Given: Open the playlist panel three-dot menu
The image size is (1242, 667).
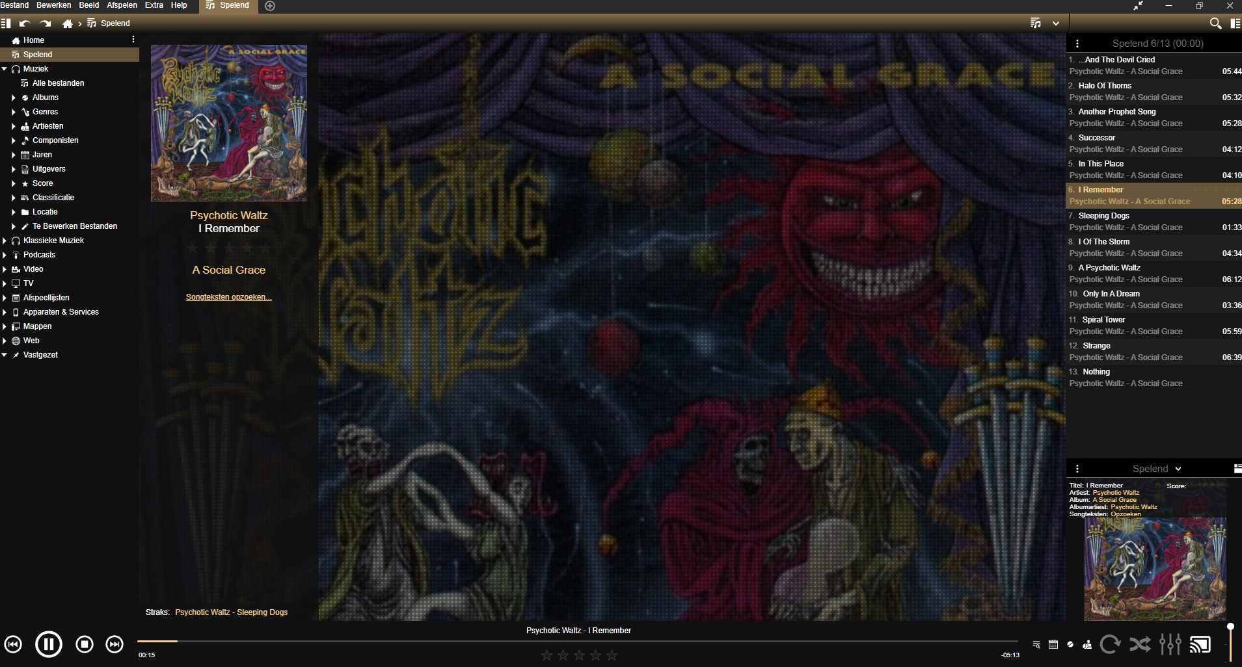Looking at the screenshot, I should pos(1077,44).
